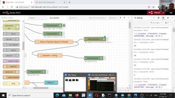Toggle the top msg.payload debug node button
The width and height of the screenshot is (175, 98).
[x=64, y=26]
